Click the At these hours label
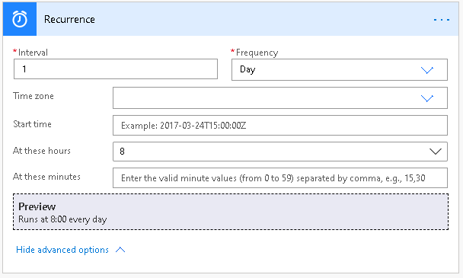The width and height of the screenshot is (463, 278). pyautogui.click(x=42, y=151)
